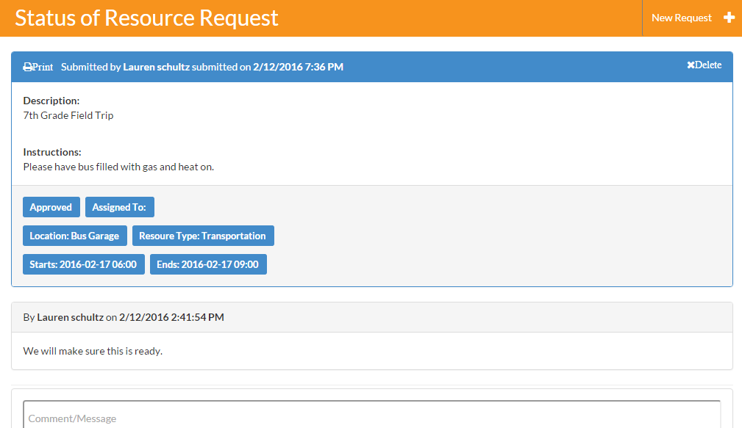Image resolution: width=742 pixels, height=428 pixels.
Task: Click the X icon next to Delete
Action: [691, 65]
